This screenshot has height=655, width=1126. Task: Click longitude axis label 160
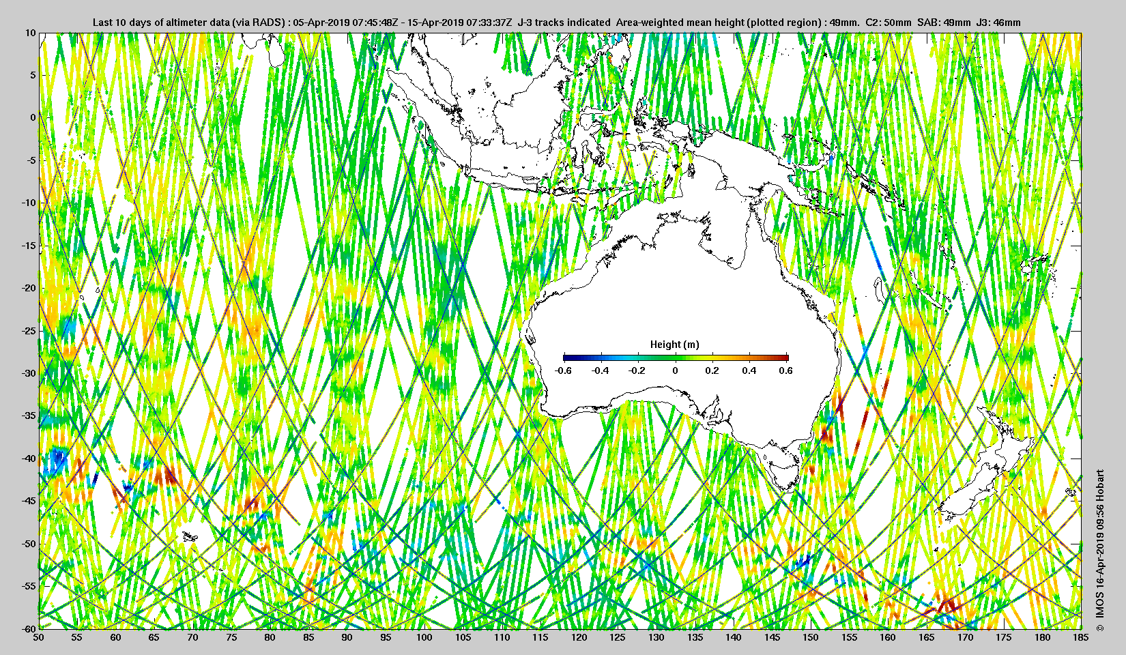pyautogui.click(x=888, y=637)
